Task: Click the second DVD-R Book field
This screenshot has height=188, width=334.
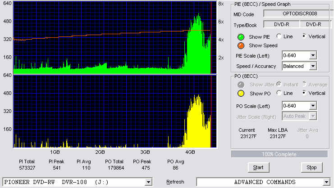Action: [x=315, y=24]
